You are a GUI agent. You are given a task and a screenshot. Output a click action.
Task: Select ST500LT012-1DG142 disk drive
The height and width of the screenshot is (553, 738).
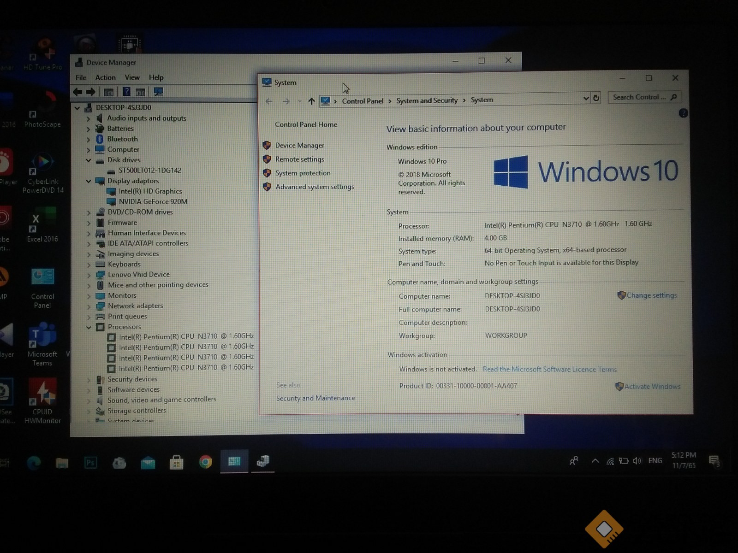[x=150, y=171]
